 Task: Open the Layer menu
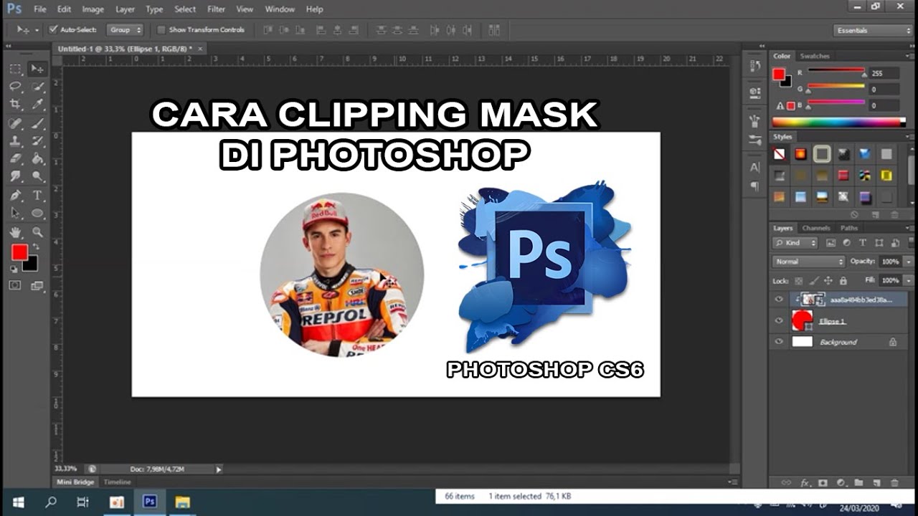(x=125, y=9)
